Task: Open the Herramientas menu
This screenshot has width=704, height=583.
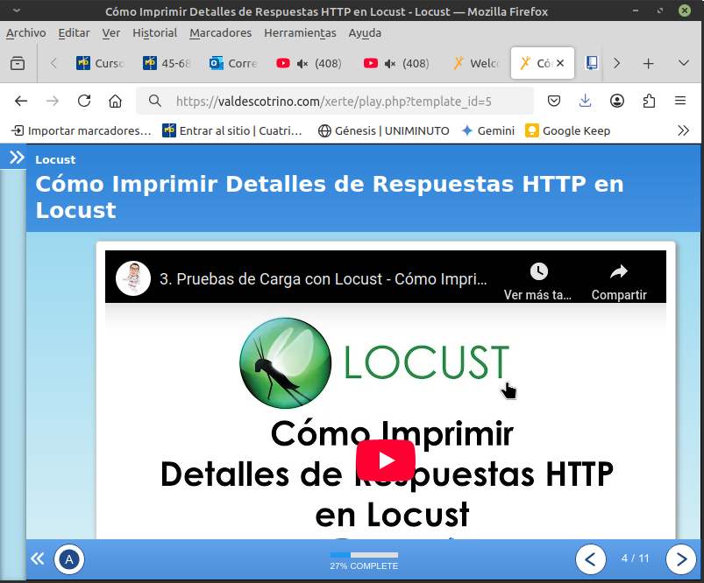Action: point(300,32)
